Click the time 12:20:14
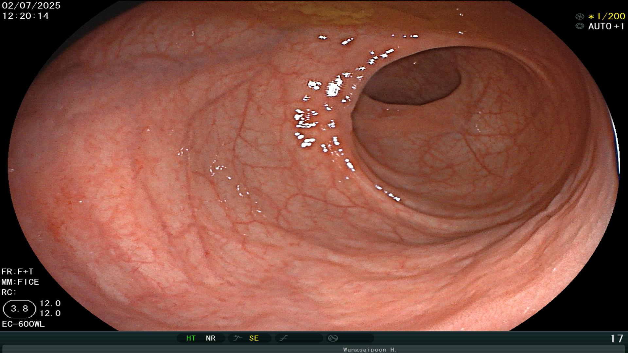 [26, 16]
